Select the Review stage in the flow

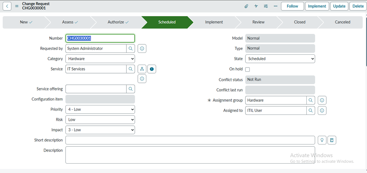click(258, 22)
